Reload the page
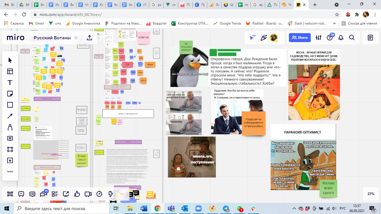The image size is (381, 214). tap(24, 15)
